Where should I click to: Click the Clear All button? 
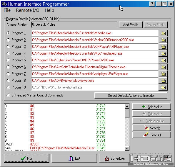point(151,135)
